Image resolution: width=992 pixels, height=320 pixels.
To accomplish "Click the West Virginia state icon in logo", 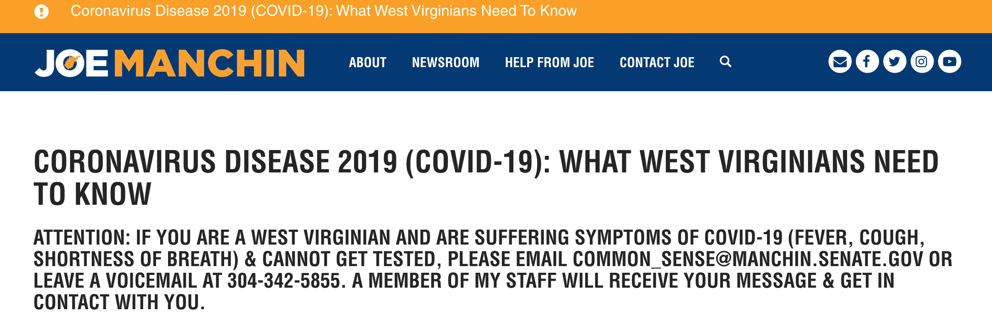I will [72, 63].
